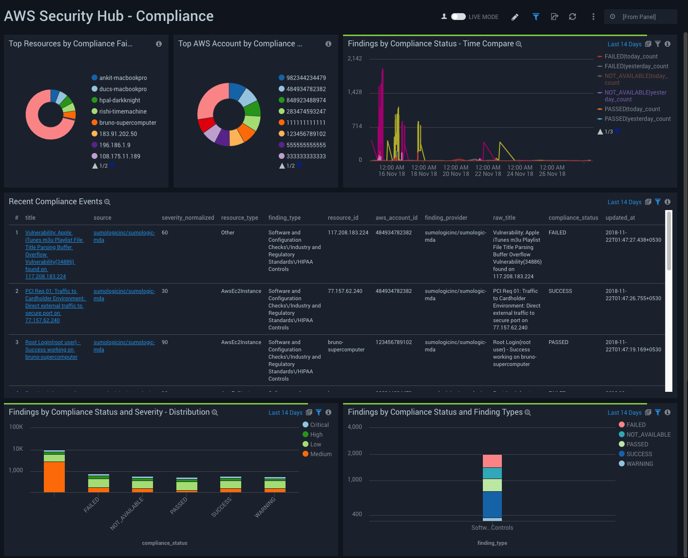The image size is (688, 558).
Task: Click the FAILED stacked bar segment in Finding Types chart
Action: (492, 461)
